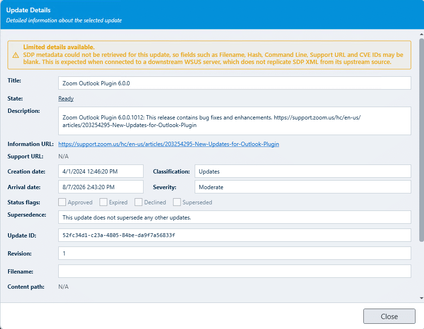This screenshot has height=329, width=424.
Task: Open the Information URL support.zoom.us link
Action: coord(169,144)
